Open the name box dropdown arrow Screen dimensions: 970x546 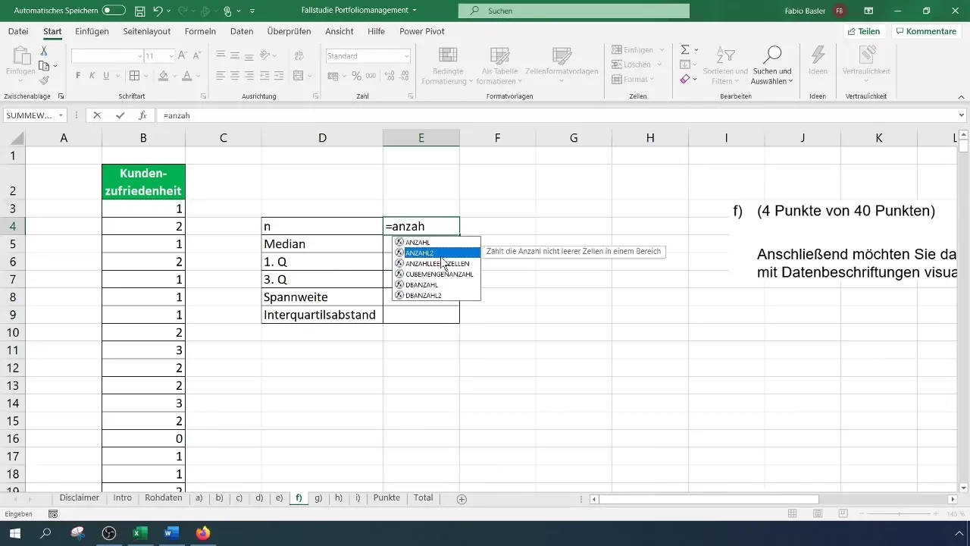tap(61, 115)
